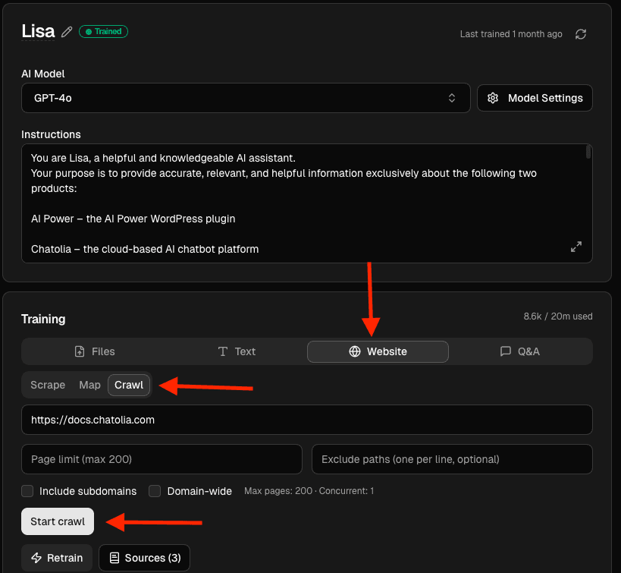Click the chat bubble icon for Q&A

506,351
